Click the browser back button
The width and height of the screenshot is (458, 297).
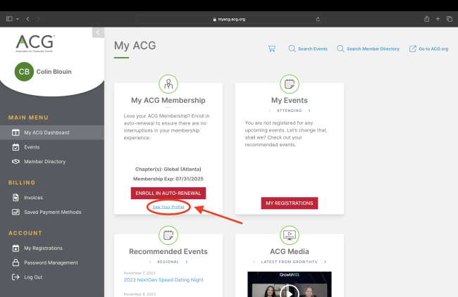point(27,19)
